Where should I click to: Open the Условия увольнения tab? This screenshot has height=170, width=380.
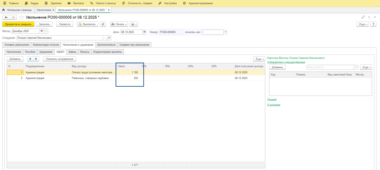16,45
